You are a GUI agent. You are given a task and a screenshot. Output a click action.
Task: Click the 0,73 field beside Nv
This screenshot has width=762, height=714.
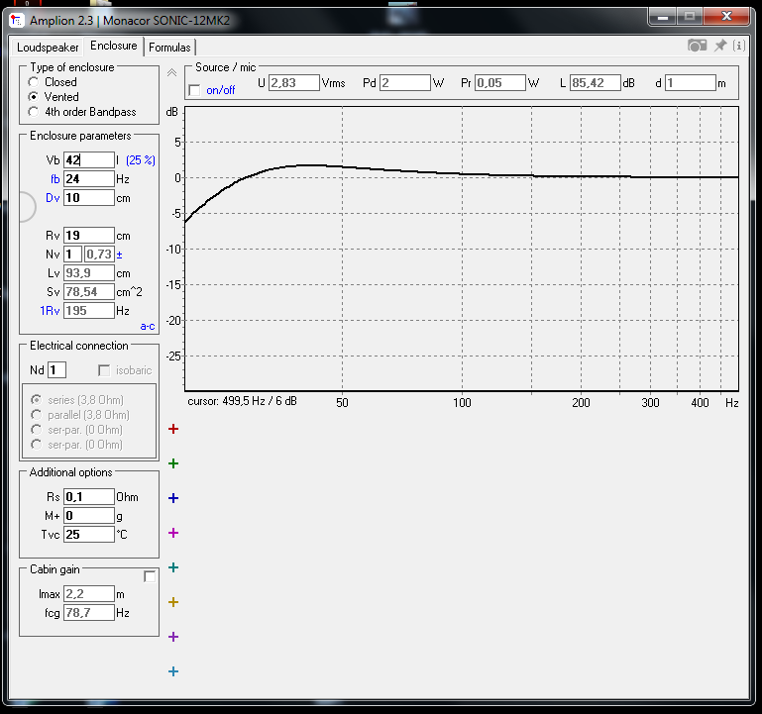99,255
